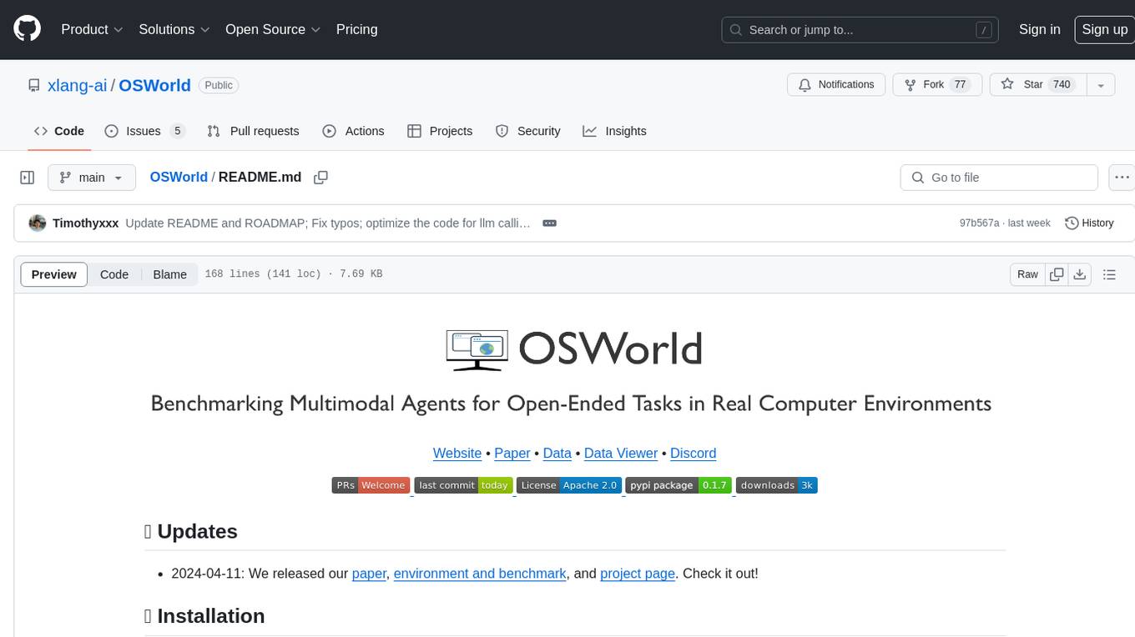This screenshot has height=637, width=1135.
Task: Open the Issues tab
Action: (x=144, y=131)
